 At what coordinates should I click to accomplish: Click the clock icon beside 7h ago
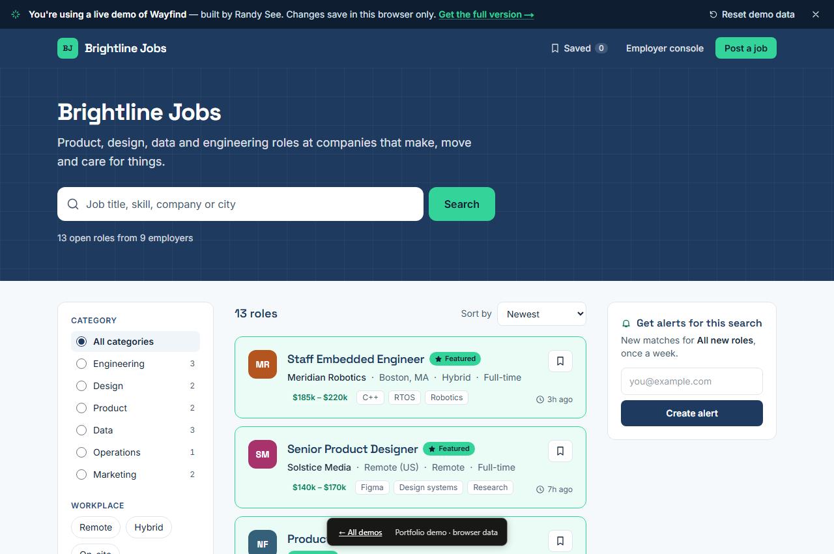pyautogui.click(x=540, y=489)
